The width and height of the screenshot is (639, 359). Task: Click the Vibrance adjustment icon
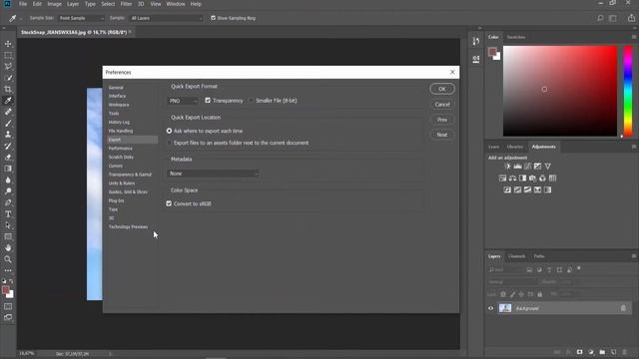pos(548,167)
